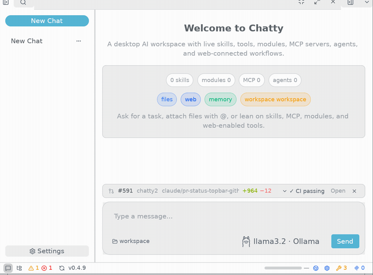Open pull request #591 link
Viewport: 373px width, 275px height.
point(125,191)
